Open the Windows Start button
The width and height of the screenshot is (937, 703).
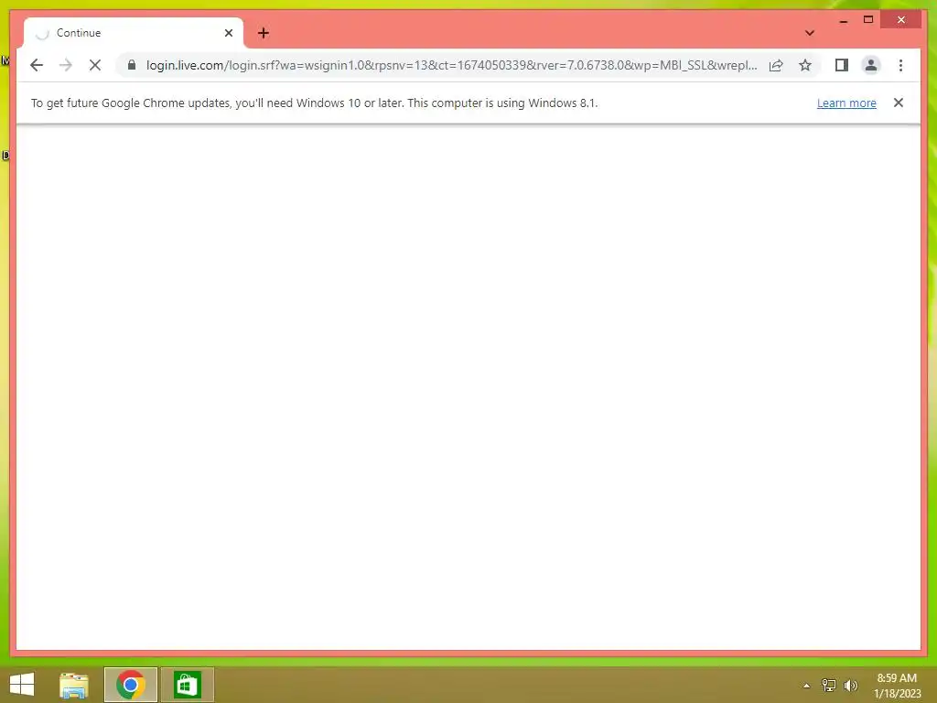click(22, 685)
